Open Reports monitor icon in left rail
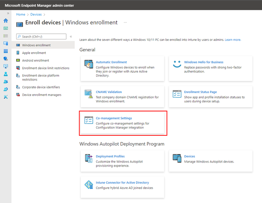Image resolution: width=262 pixels, height=203 pixels. tap(6, 66)
